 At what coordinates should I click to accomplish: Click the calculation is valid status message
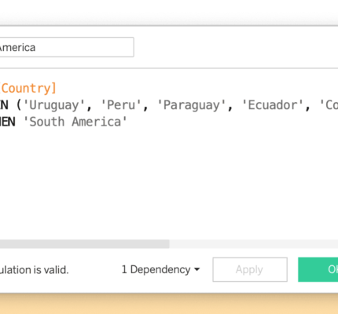pos(34,270)
